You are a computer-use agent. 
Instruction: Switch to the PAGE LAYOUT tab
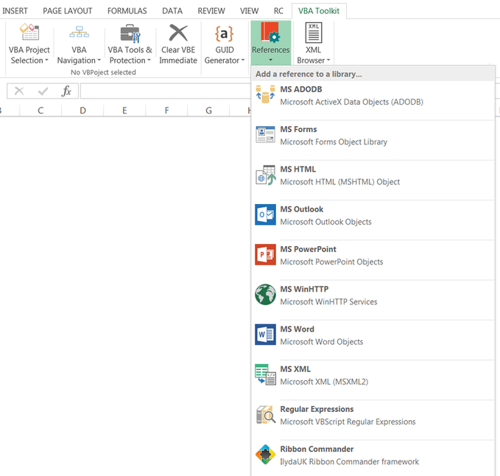[67, 11]
